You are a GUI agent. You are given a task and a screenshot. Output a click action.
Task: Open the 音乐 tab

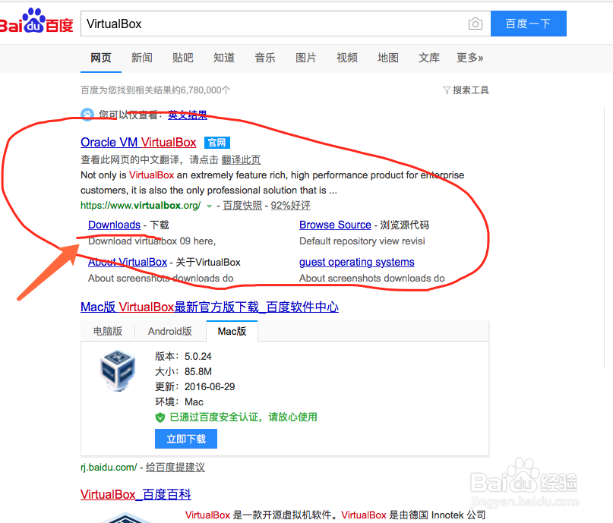point(264,58)
